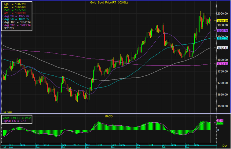Click the magenta 1783.14 average tag
The width and height of the screenshot is (231, 149).
(x=222, y=63)
